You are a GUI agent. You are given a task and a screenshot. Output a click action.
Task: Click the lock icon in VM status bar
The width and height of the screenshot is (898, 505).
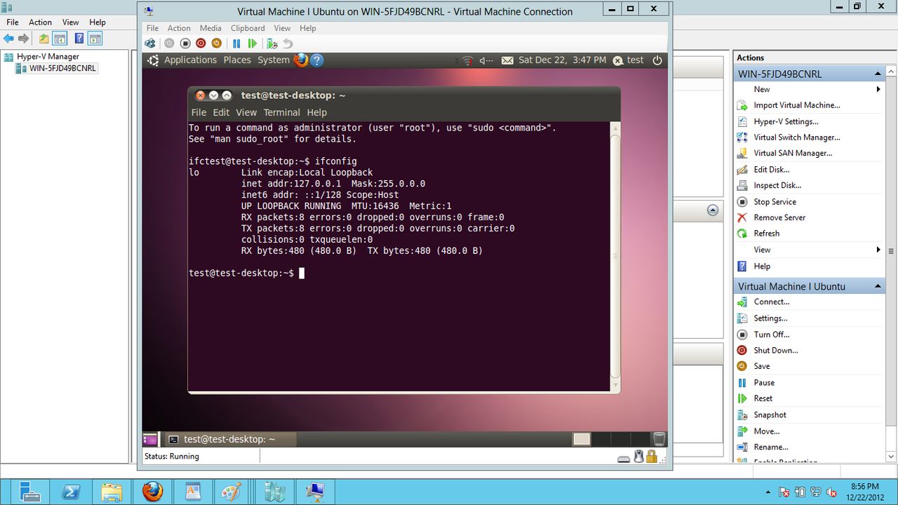click(652, 457)
